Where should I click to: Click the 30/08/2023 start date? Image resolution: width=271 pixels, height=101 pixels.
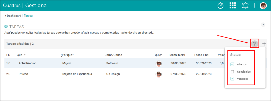[178, 63]
